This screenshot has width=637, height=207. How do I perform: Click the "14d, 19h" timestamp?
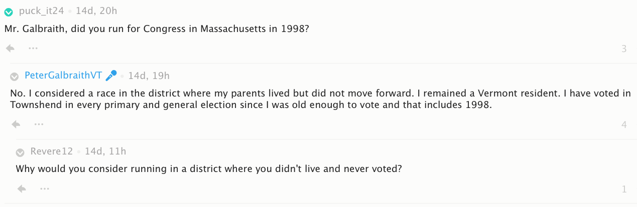[149, 76]
